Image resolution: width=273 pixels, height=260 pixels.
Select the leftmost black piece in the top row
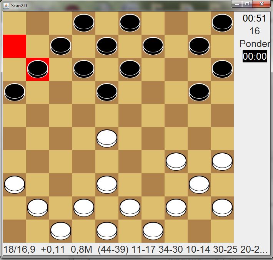(84, 23)
